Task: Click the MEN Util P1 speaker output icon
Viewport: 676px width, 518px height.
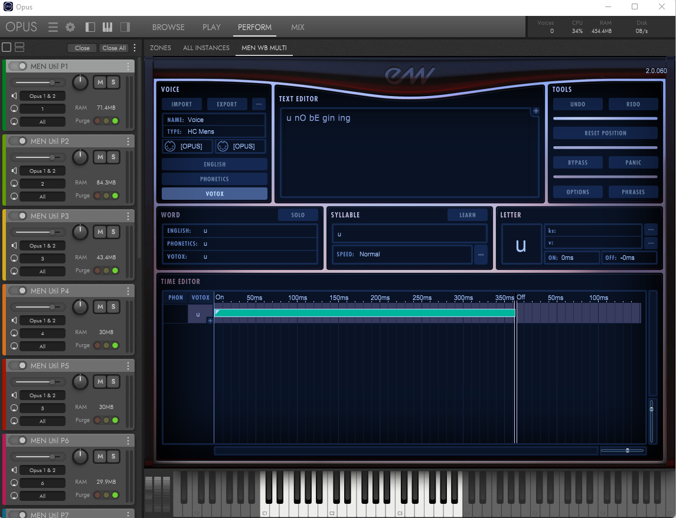Action: [14, 96]
